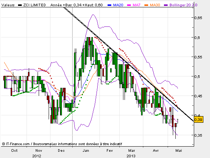This screenshot has width=210, height=158.
Task: Click the yellow 0,39 current price tag
Action: point(199,119)
